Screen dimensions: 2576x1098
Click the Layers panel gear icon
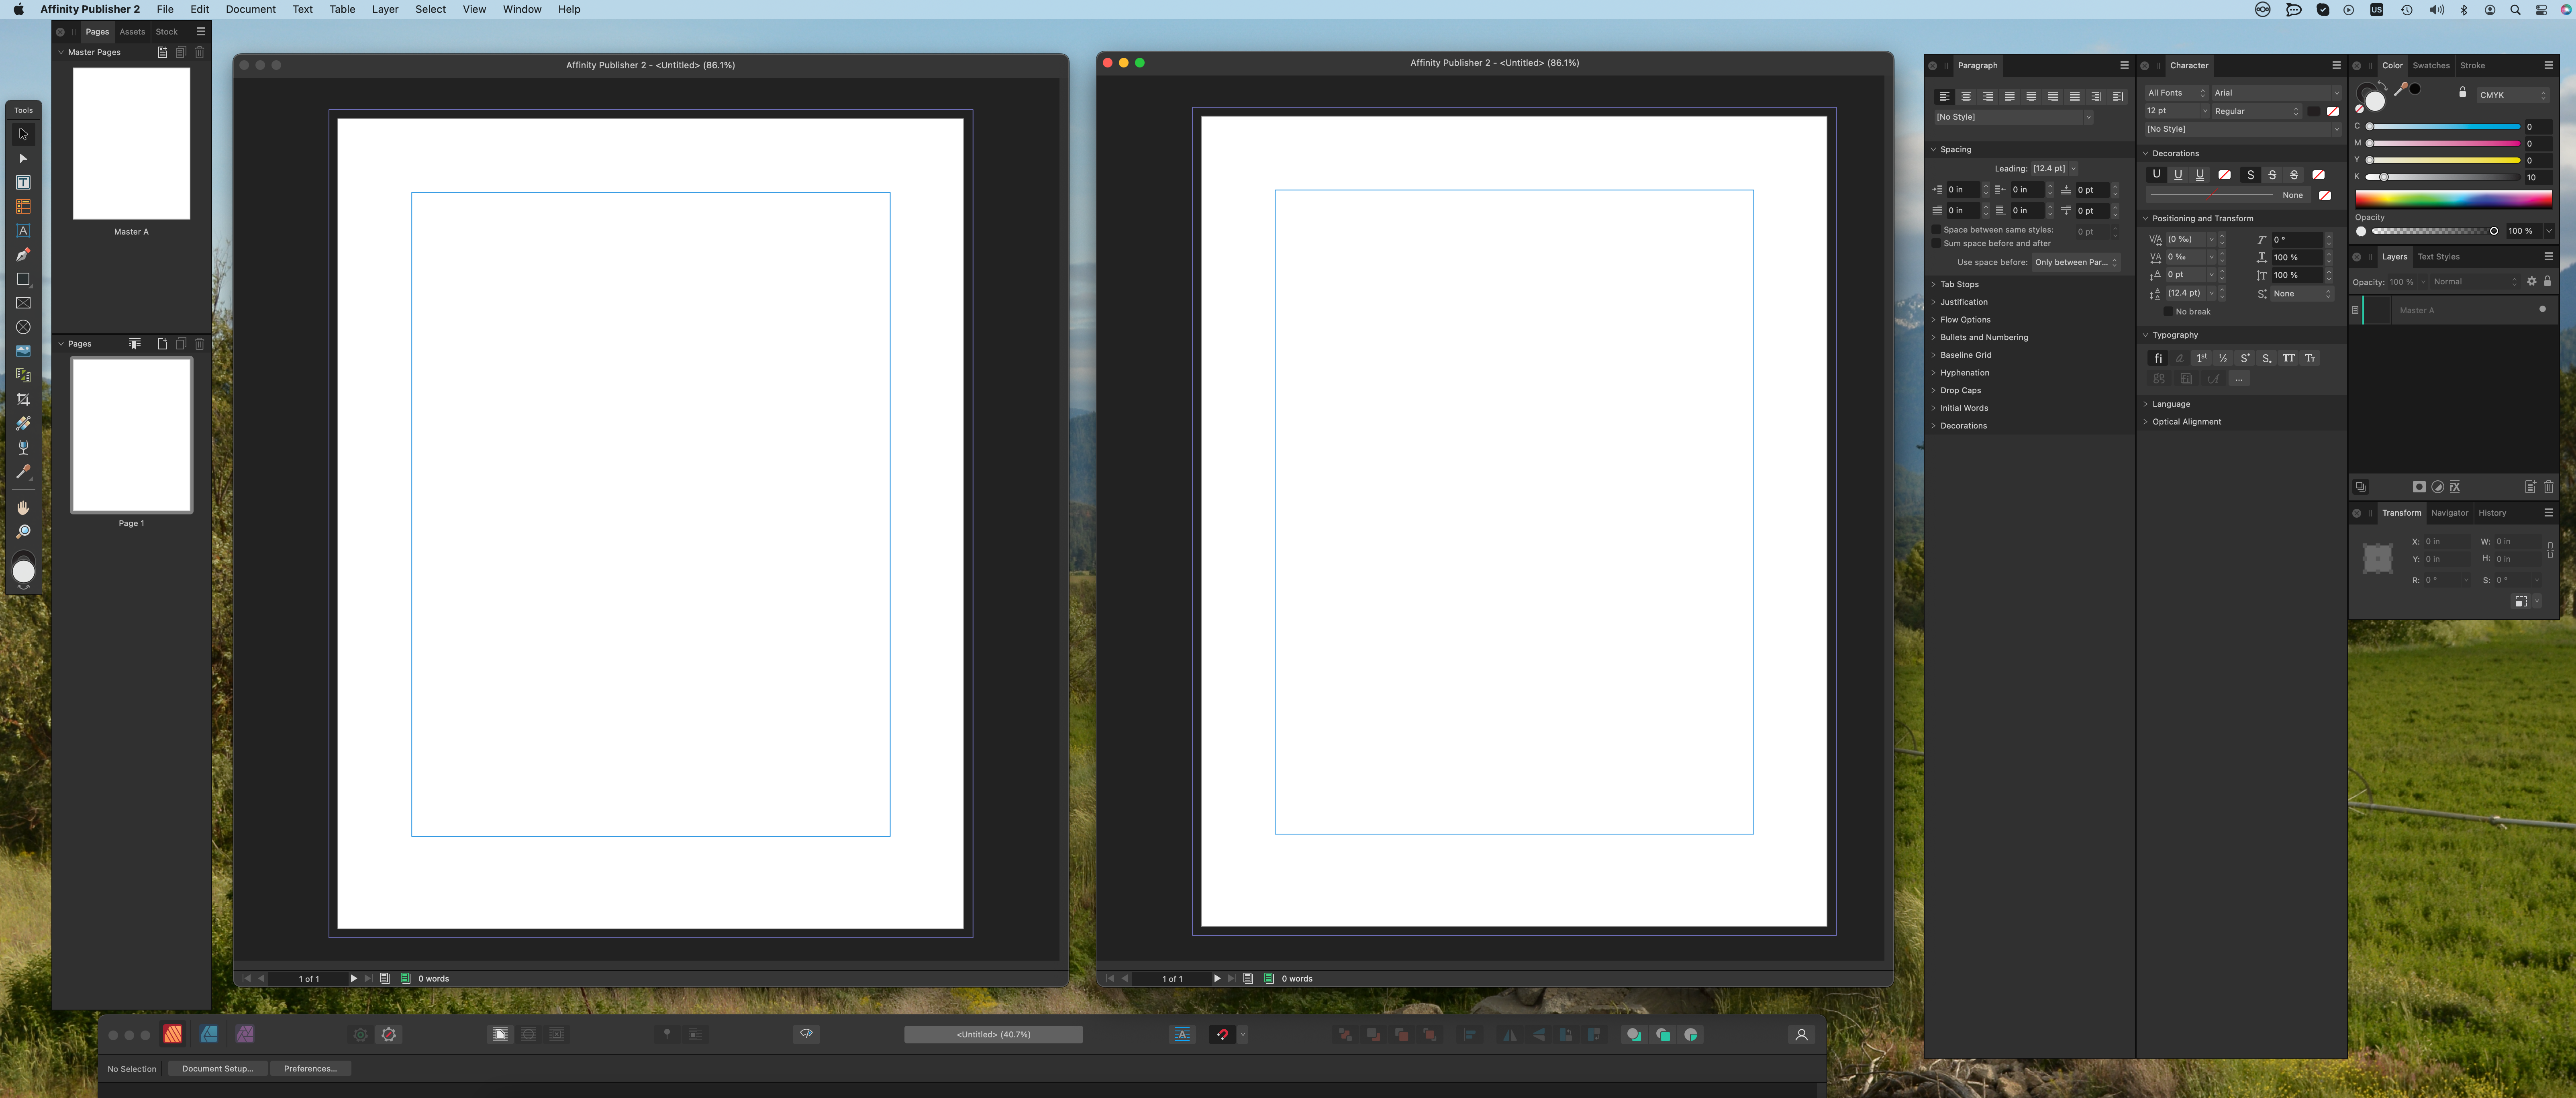point(2531,282)
